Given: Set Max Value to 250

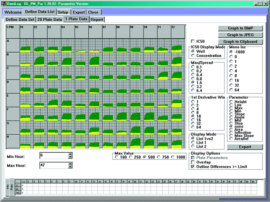Looking at the screenshot, I should coord(130,157).
